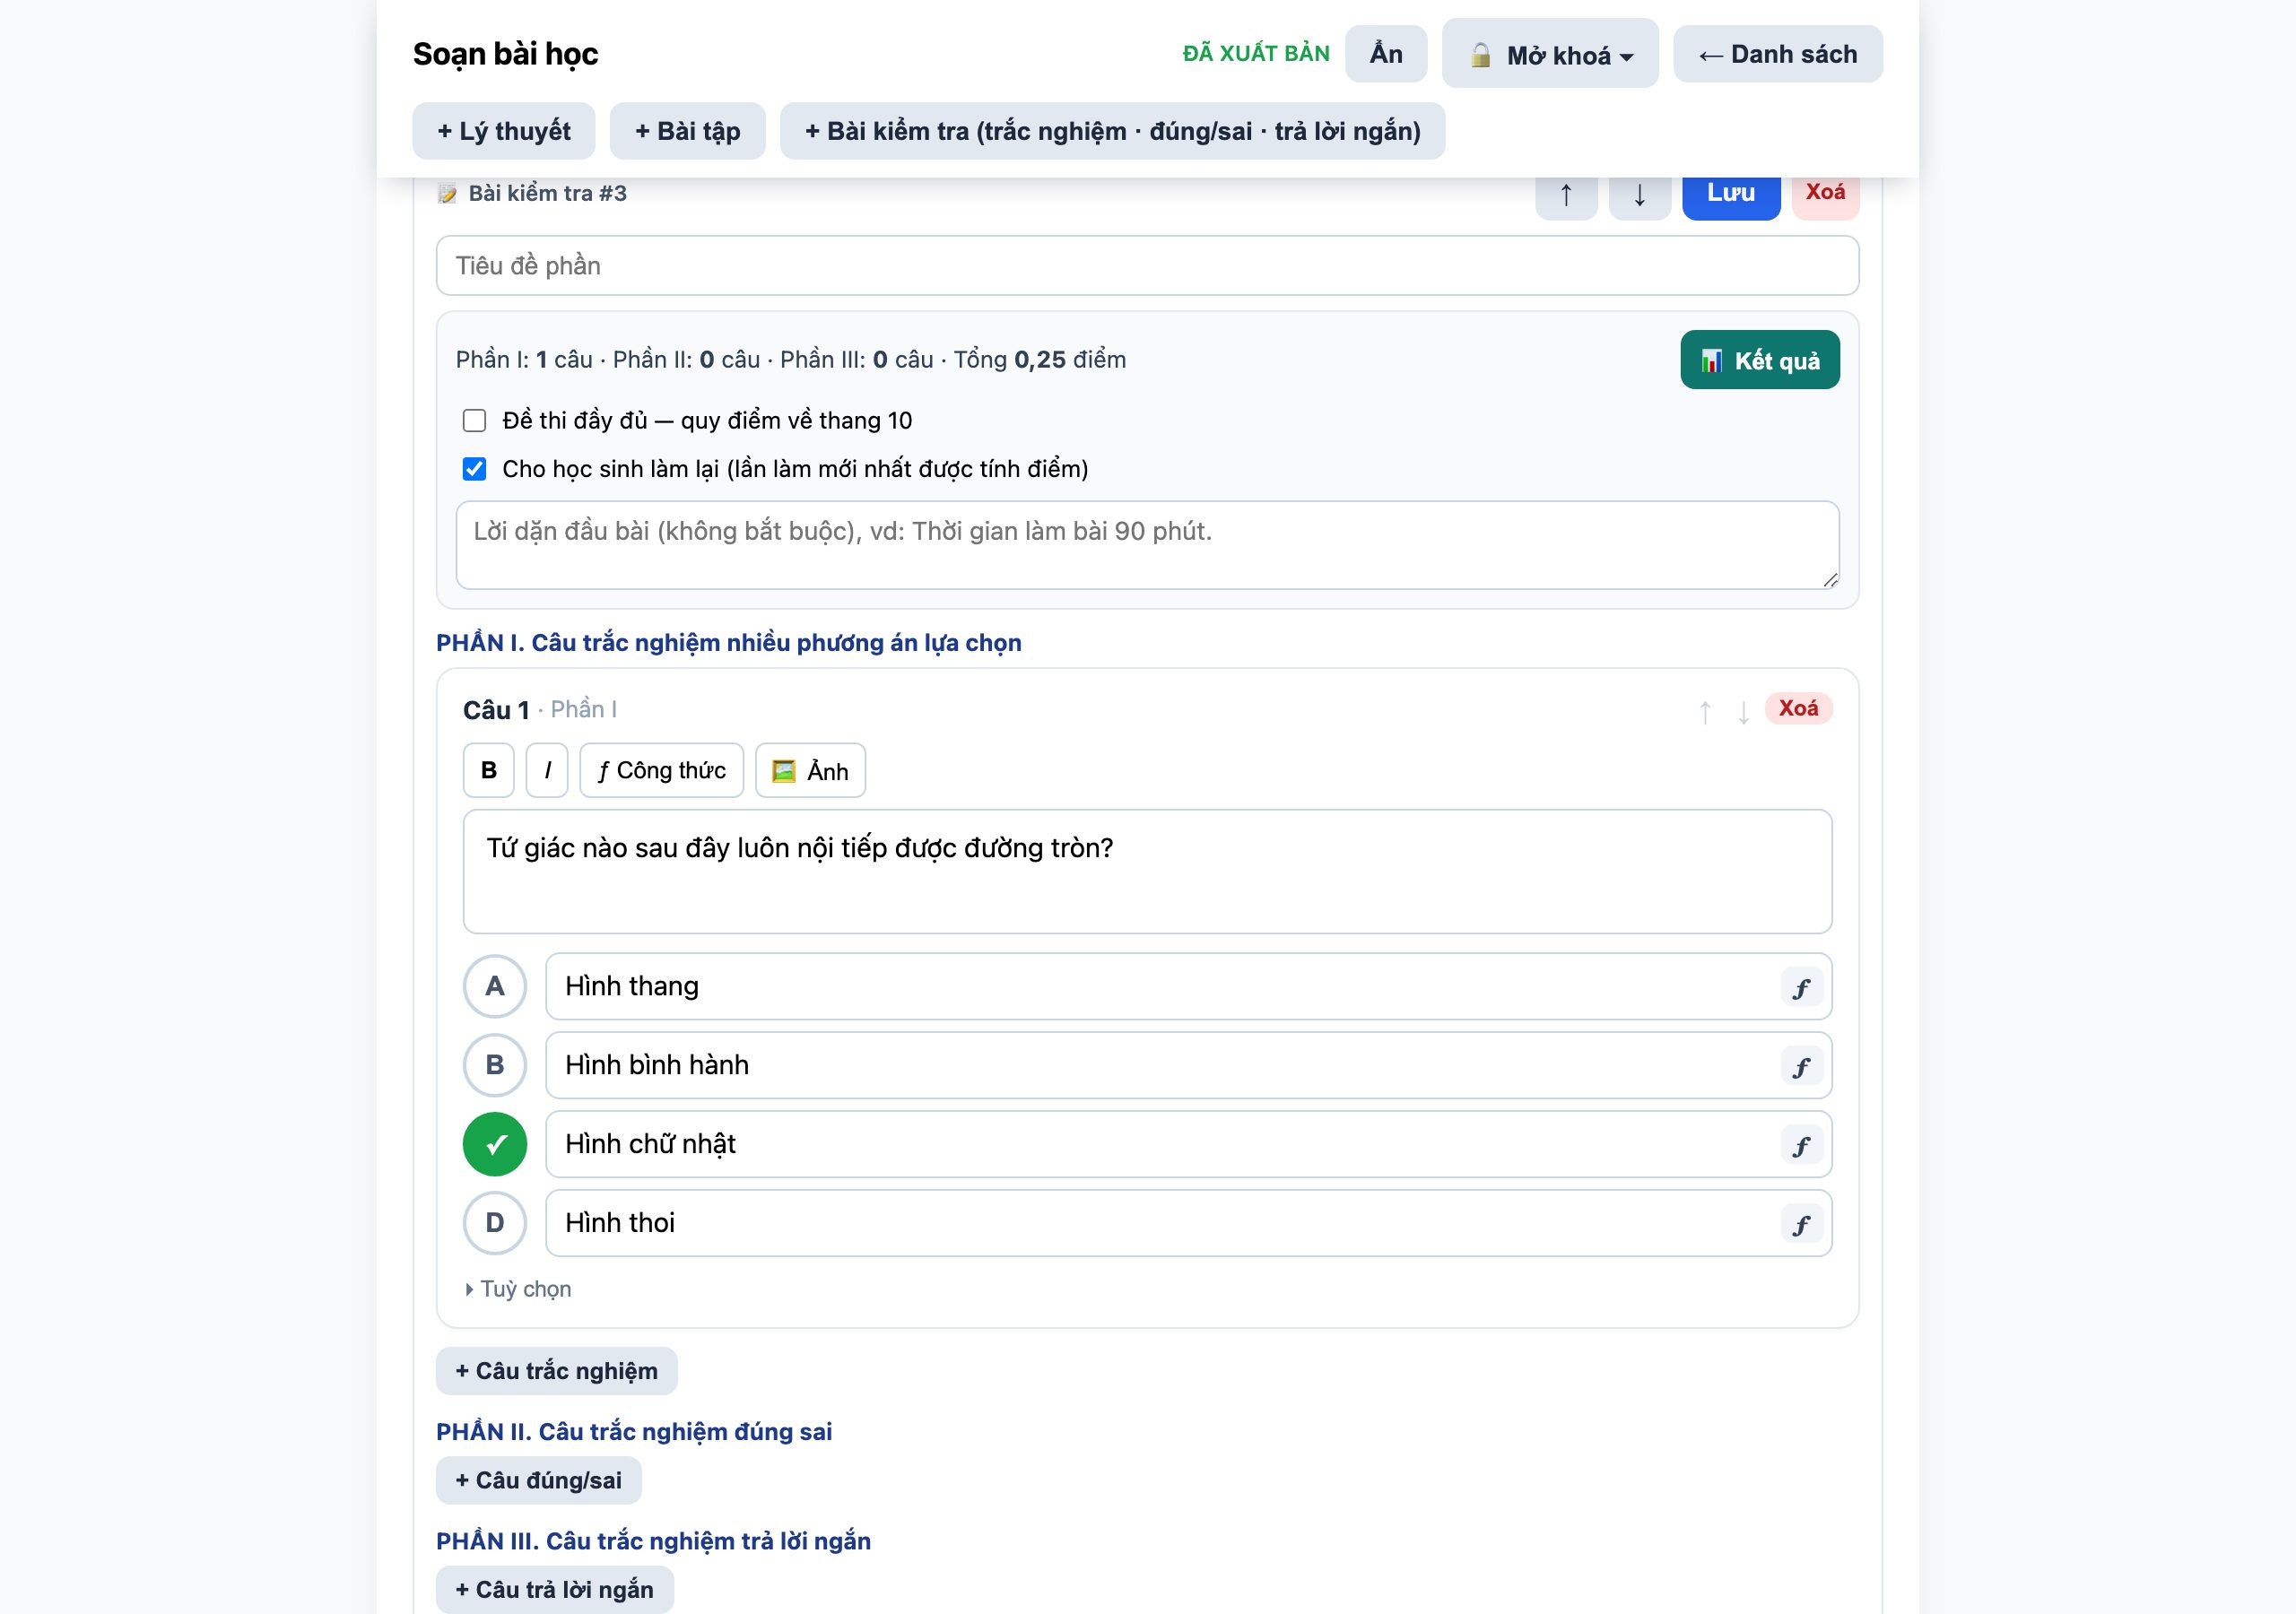Add a Bài kiểm tra section
This screenshot has width=2296, height=1614.
pos(1112,131)
